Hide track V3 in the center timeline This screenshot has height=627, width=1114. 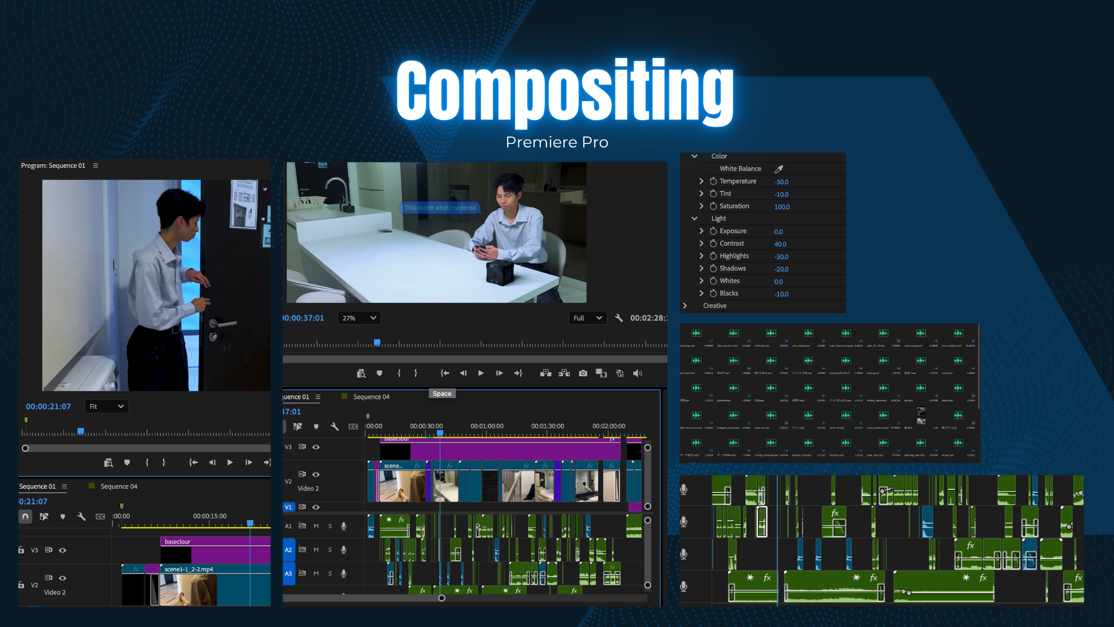click(x=316, y=447)
